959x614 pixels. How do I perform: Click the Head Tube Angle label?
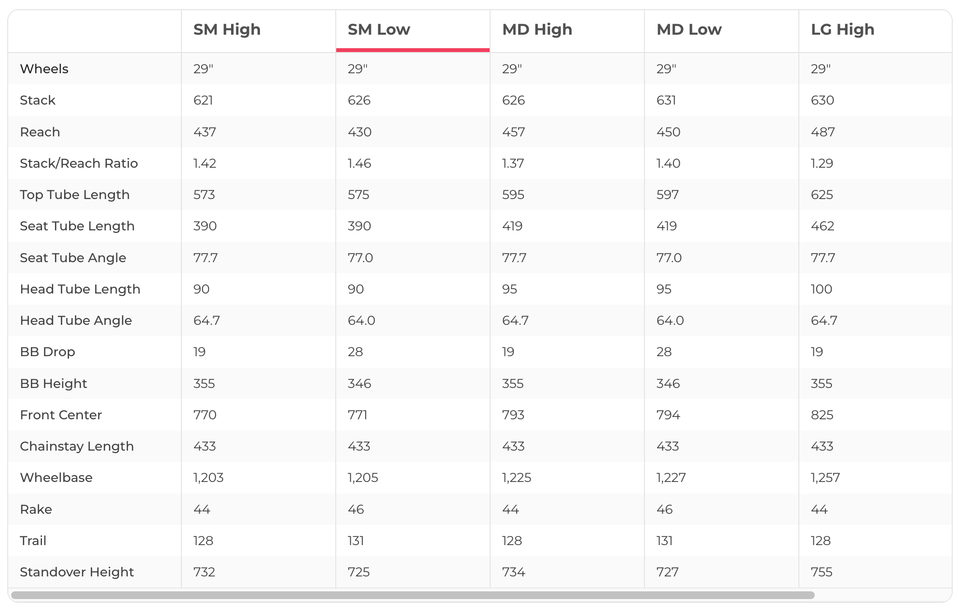coord(76,320)
